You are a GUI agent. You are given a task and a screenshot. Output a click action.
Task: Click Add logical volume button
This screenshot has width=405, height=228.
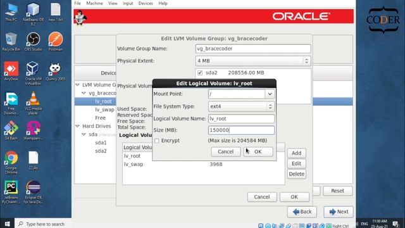pos(297,153)
